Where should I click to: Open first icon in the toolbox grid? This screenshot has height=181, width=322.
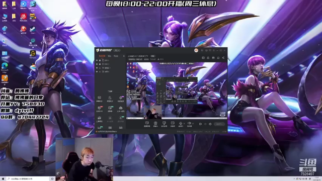pyautogui.click(x=100, y=99)
